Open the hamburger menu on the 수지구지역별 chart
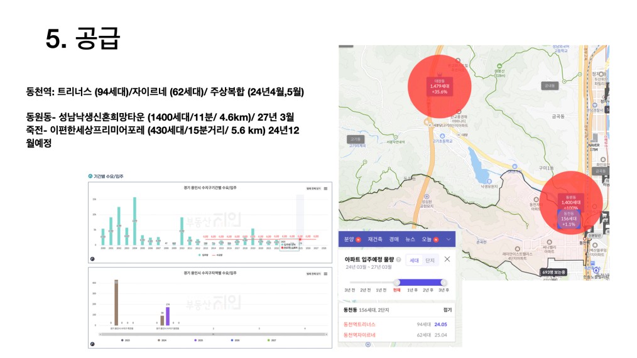The width and height of the screenshot is (637, 358). tap(325, 274)
